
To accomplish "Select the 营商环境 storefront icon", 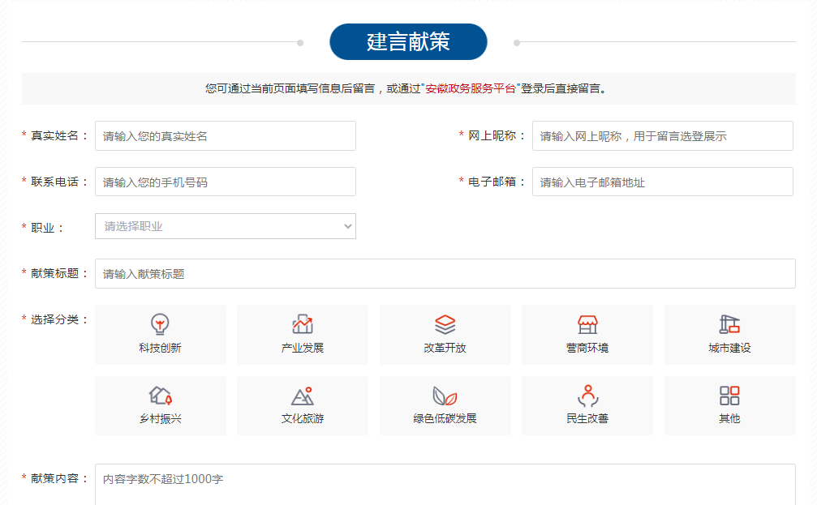I will click(587, 324).
